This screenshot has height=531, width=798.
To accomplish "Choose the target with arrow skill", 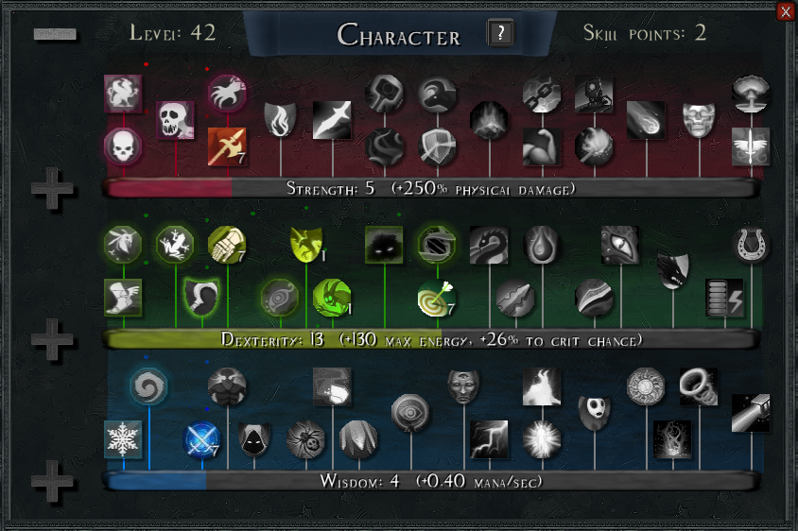I will [x=437, y=298].
